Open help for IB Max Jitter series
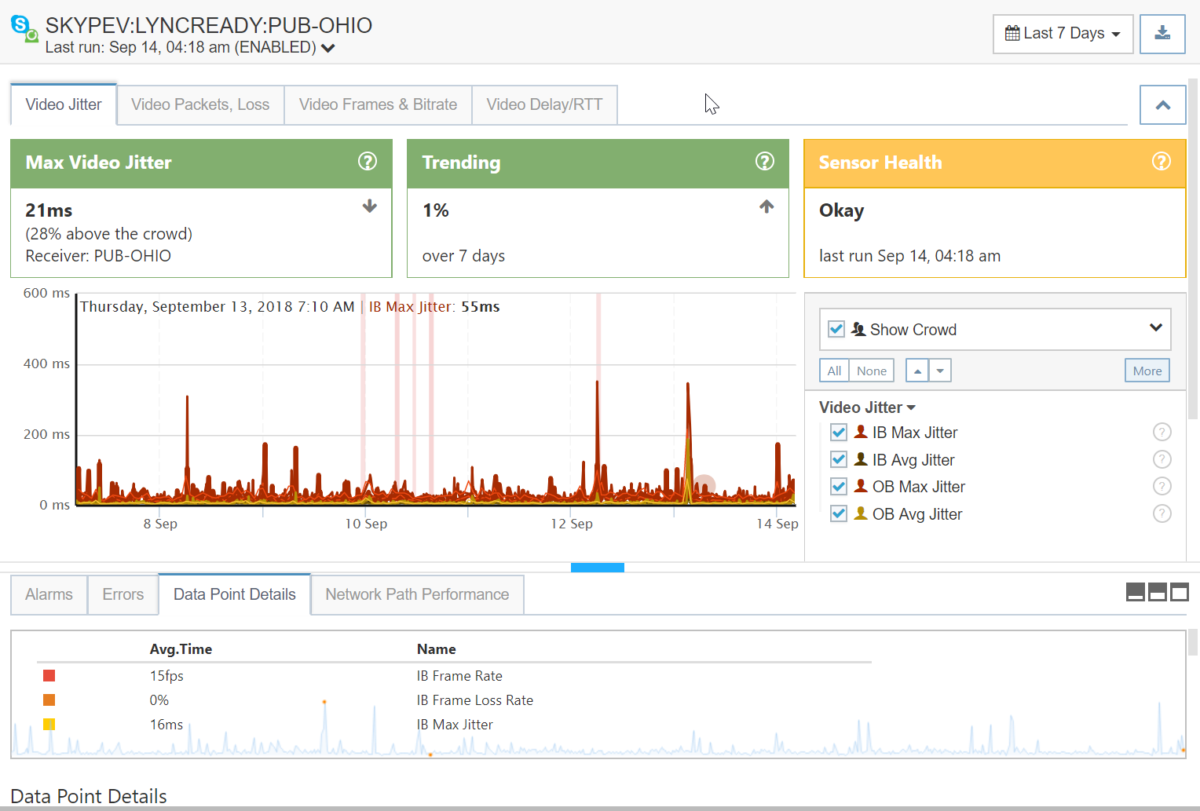 (x=1162, y=432)
